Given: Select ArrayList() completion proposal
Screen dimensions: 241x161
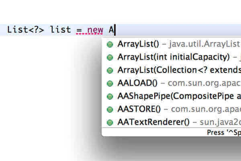Looking at the screenshot, I should coord(172,44).
